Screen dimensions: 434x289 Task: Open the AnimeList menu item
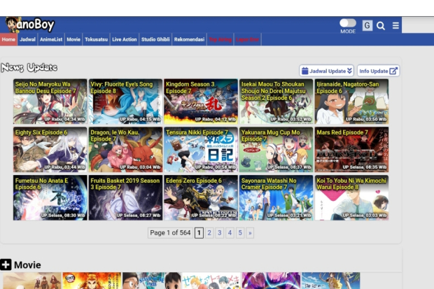(51, 40)
